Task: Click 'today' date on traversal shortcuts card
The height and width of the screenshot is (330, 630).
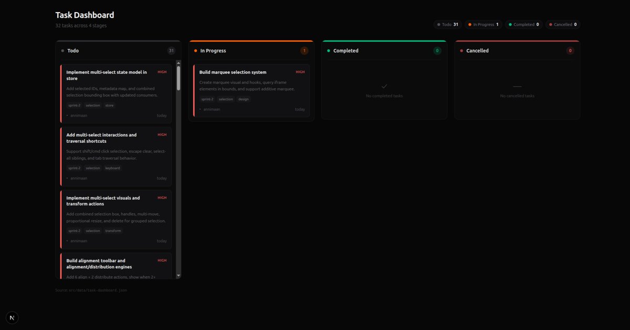Action: click(162, 178)
